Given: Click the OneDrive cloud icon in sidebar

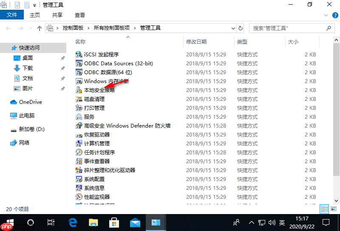Looking at the screenshot, I should [14, 102].
